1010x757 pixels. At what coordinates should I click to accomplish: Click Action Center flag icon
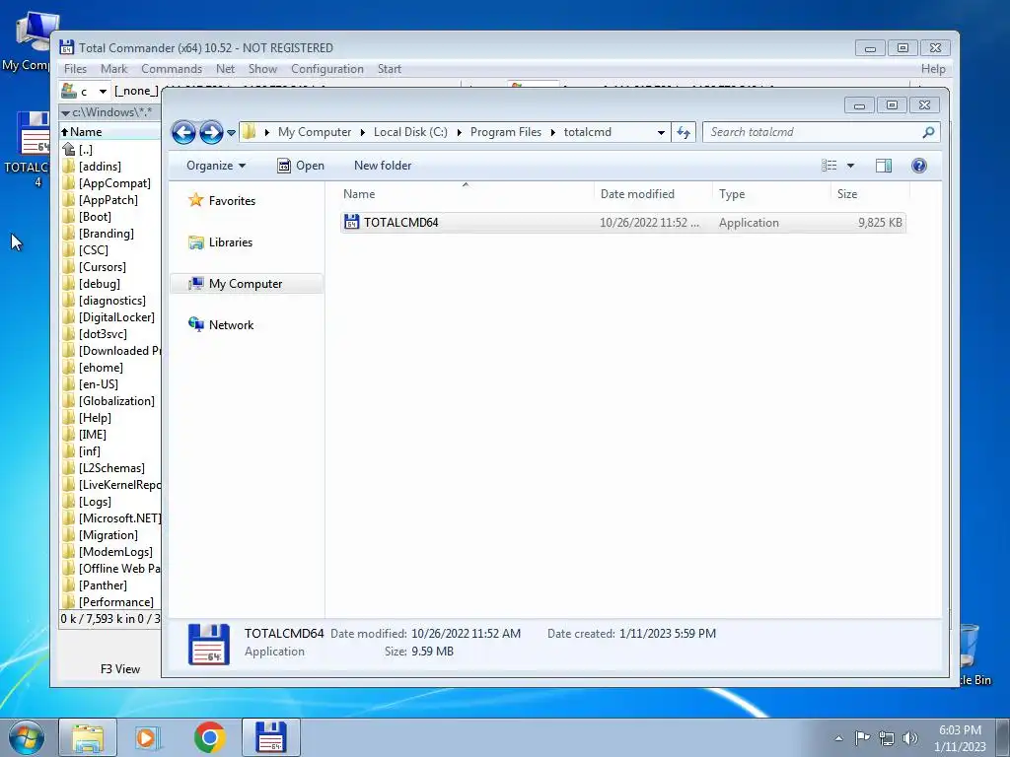click(x=862, y=738)
